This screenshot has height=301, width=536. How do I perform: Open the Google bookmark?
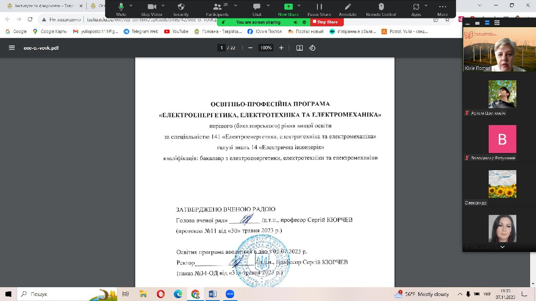coord(16,31)
